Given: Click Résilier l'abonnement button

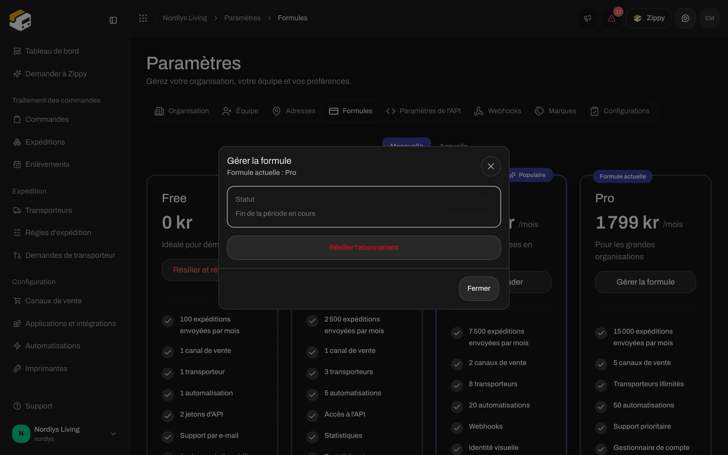Looking at the screenshot, I should click(364, 247).
